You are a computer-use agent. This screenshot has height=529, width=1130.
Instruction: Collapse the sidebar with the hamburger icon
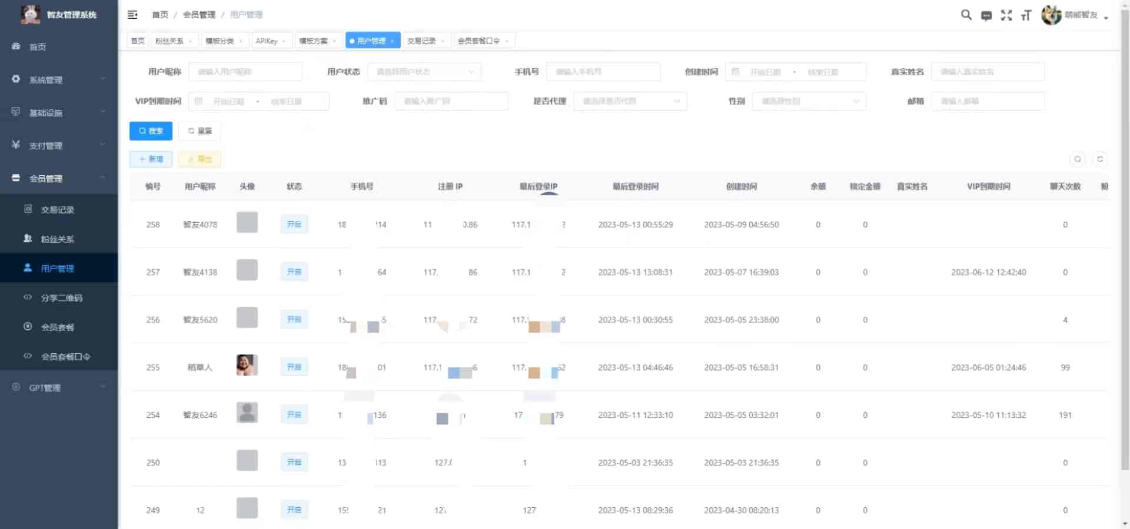(132, 15)
